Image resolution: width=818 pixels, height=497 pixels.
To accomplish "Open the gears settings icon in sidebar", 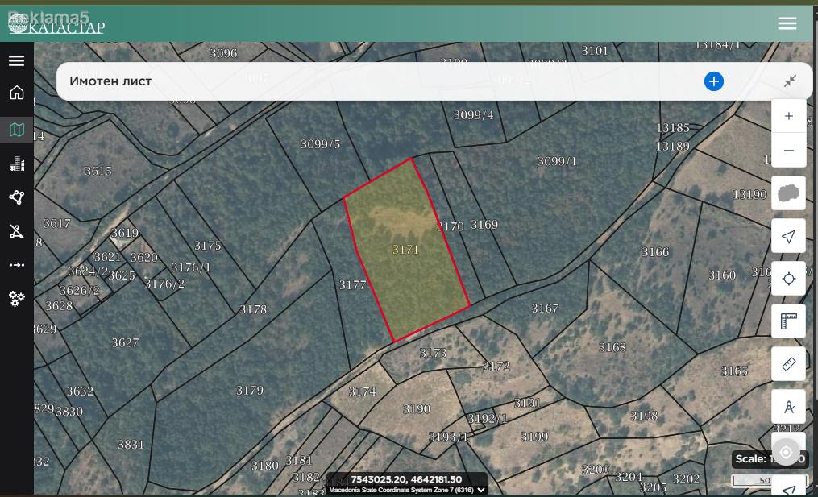I will click(17, 299).
